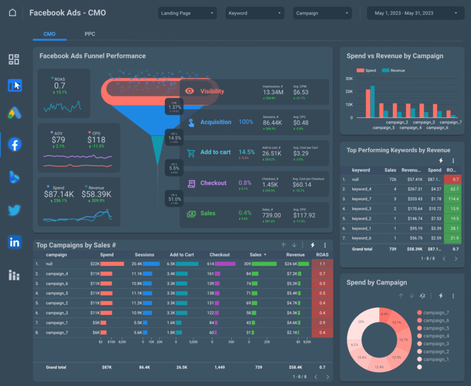Click the Acquisition stage label
This screenshot has height=386, width=471.
pyautogui.click(x=215, y=122)
